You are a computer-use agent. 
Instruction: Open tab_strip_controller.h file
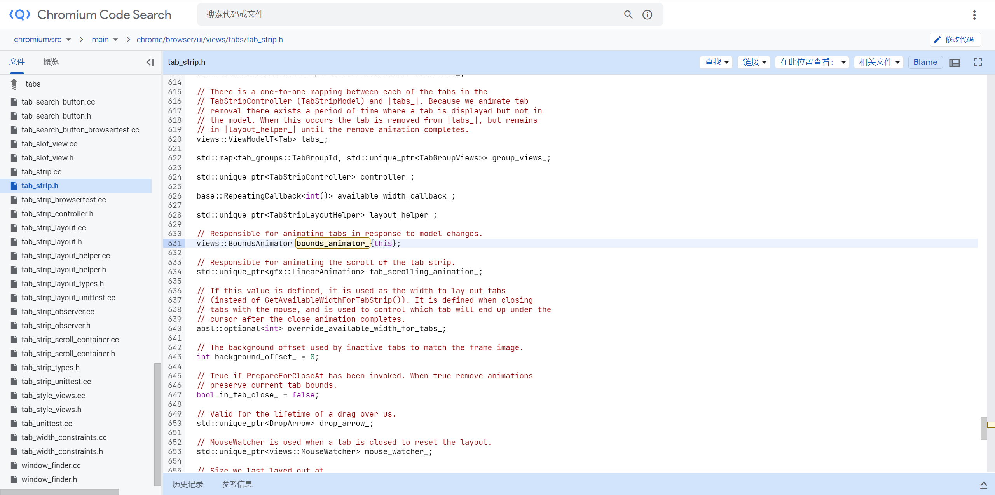coord(57,214)
